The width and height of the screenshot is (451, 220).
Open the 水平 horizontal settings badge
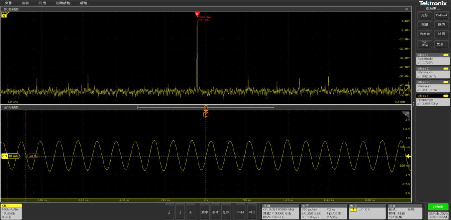tap(324, 211)
